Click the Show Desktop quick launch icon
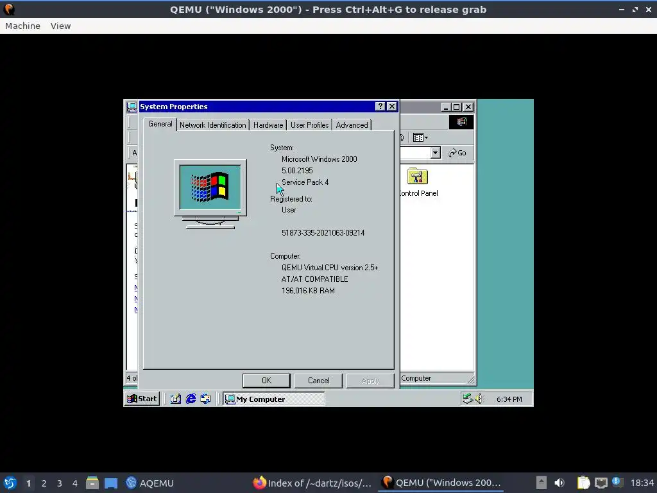Screen dimensions: 657x493 click(x=176, y=399)
